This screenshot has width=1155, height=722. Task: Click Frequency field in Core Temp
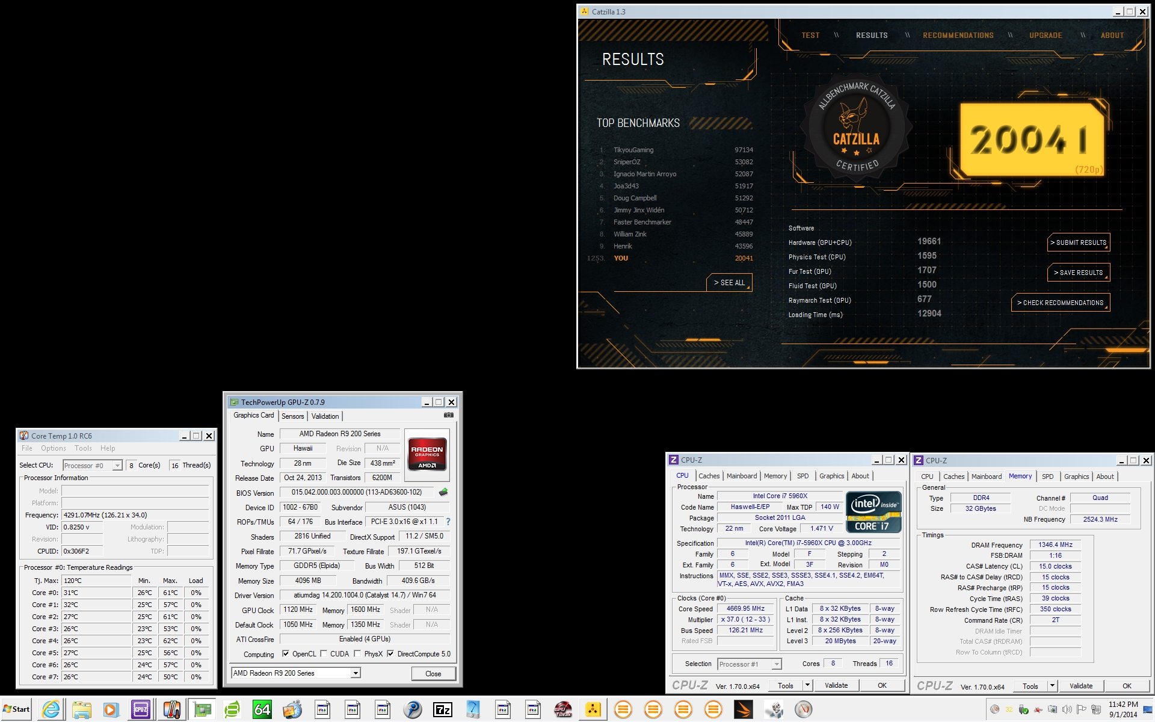tap(135, 515)
